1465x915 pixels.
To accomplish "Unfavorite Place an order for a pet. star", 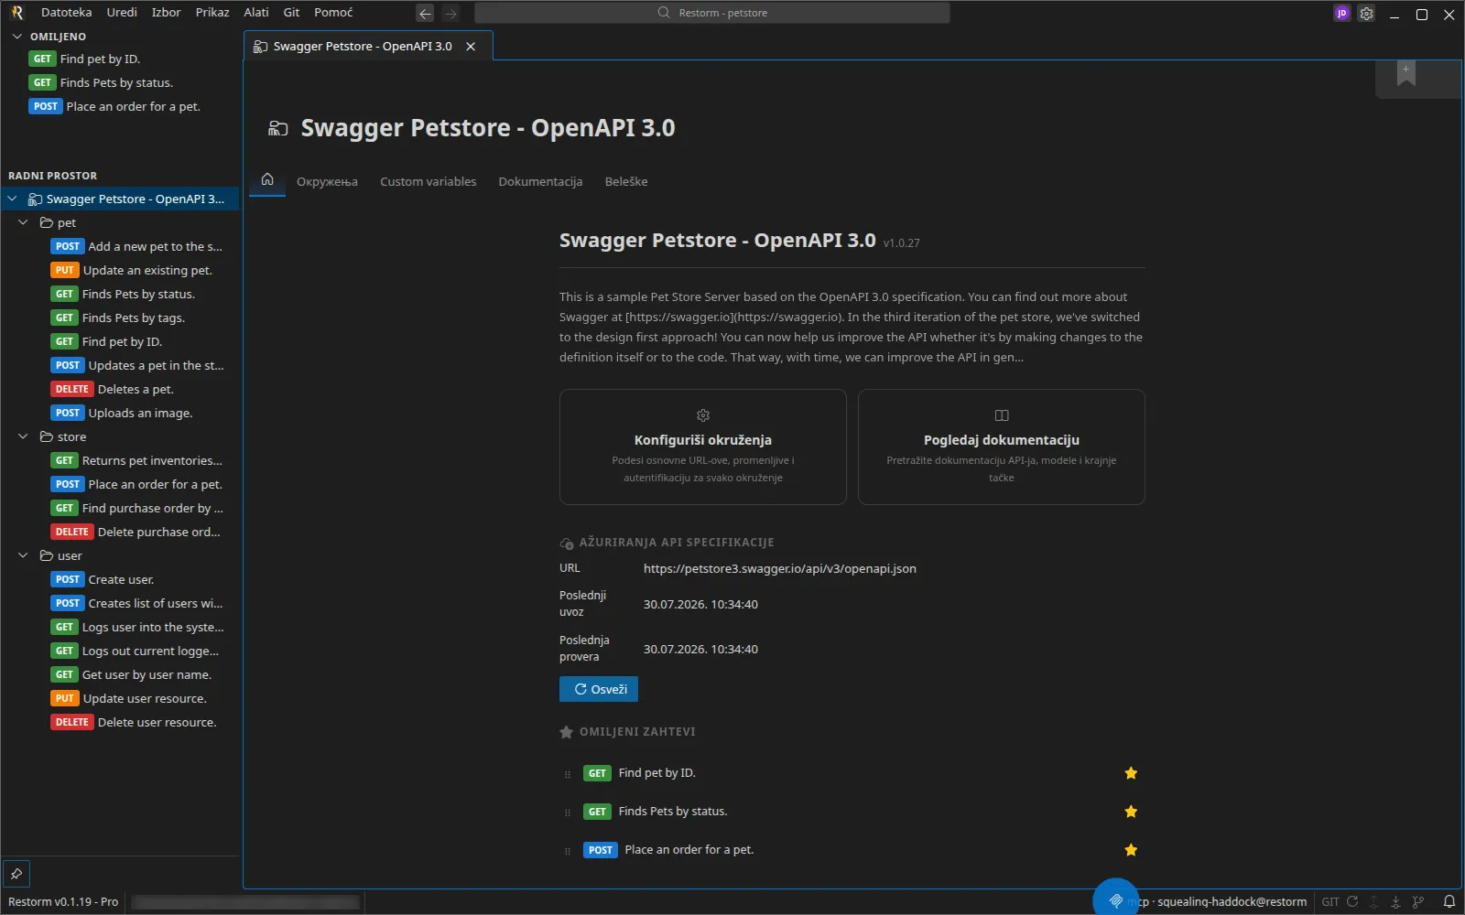I will click(1131, 850).
